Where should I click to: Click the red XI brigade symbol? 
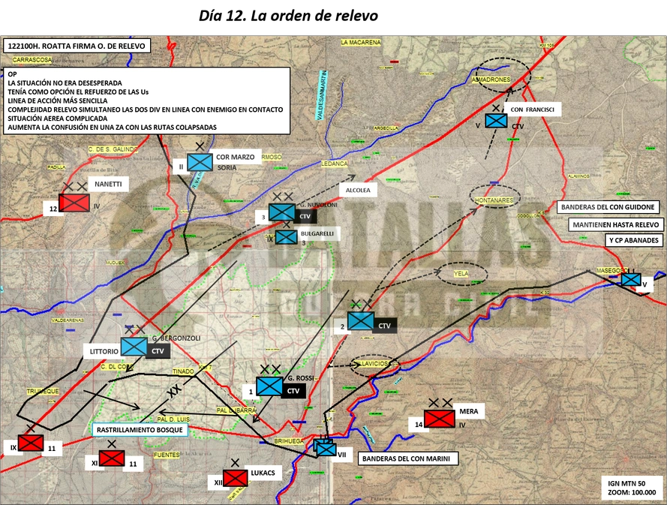pos(112,458)
